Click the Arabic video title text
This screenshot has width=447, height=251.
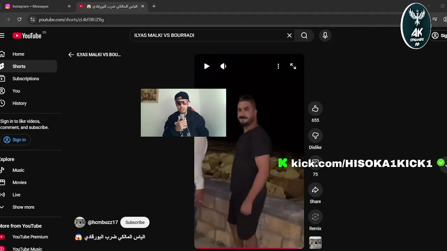pyautogui.click(x=110, y=237)
